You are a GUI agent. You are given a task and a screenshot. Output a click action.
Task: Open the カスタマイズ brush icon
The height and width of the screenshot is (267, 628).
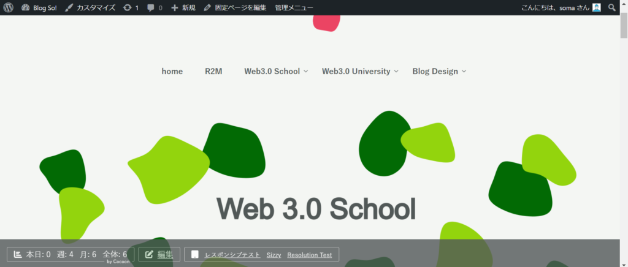[x=69, y=7]
